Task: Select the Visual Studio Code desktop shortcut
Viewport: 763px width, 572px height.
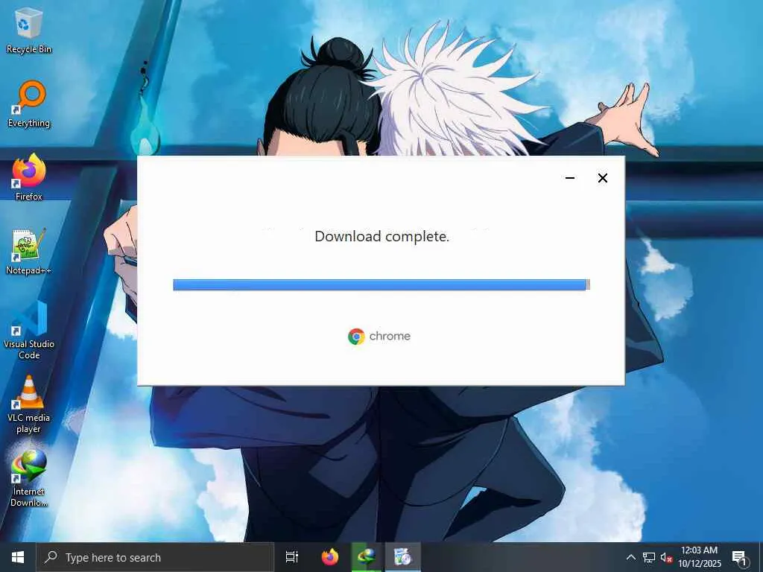Action: coord(29,331)
